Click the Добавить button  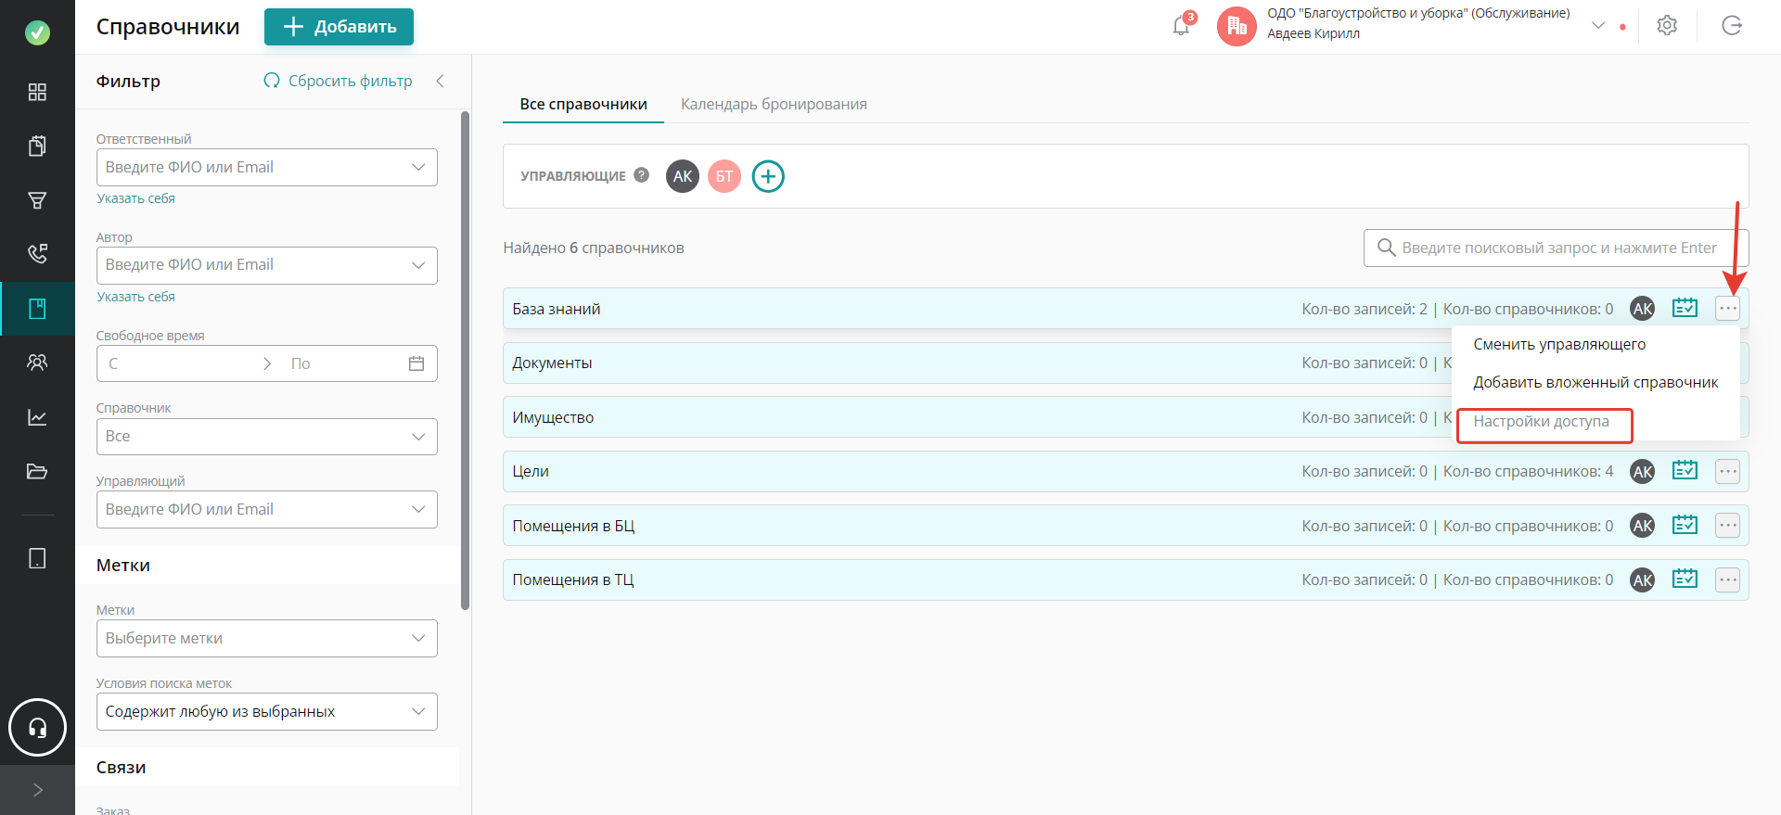pyautogui.click(x=339, y=27)
